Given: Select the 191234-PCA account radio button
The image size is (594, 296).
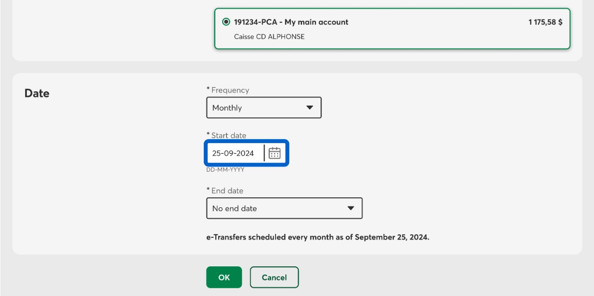Looking at the screenshot, I should tap(226, 22).
